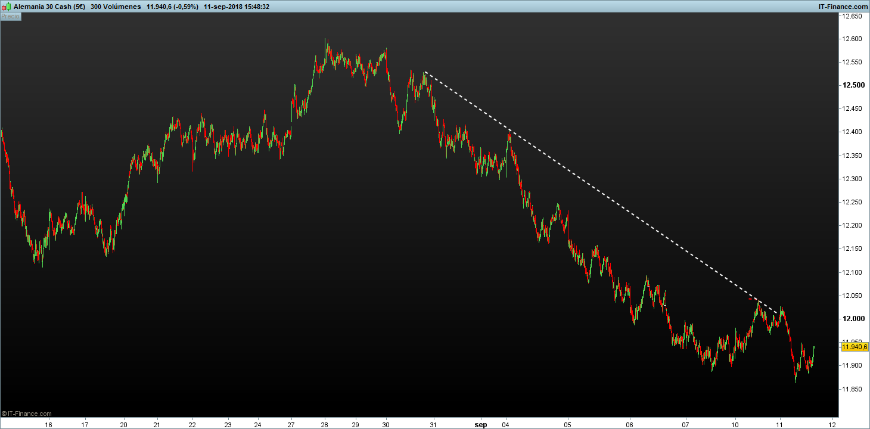Viewport: 870px width, 429px height.
Task: Click the '300 Volúmenes' timeframe label
Action: [116, 7]
